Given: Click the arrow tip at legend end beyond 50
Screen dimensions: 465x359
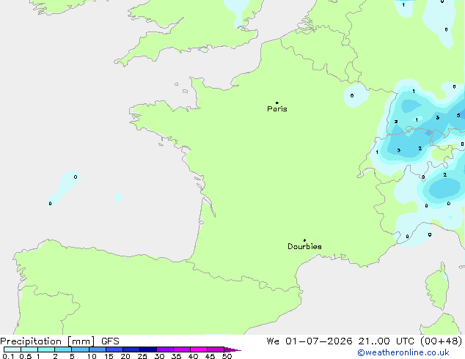Looking at the screenshot, I should point(232,349).
